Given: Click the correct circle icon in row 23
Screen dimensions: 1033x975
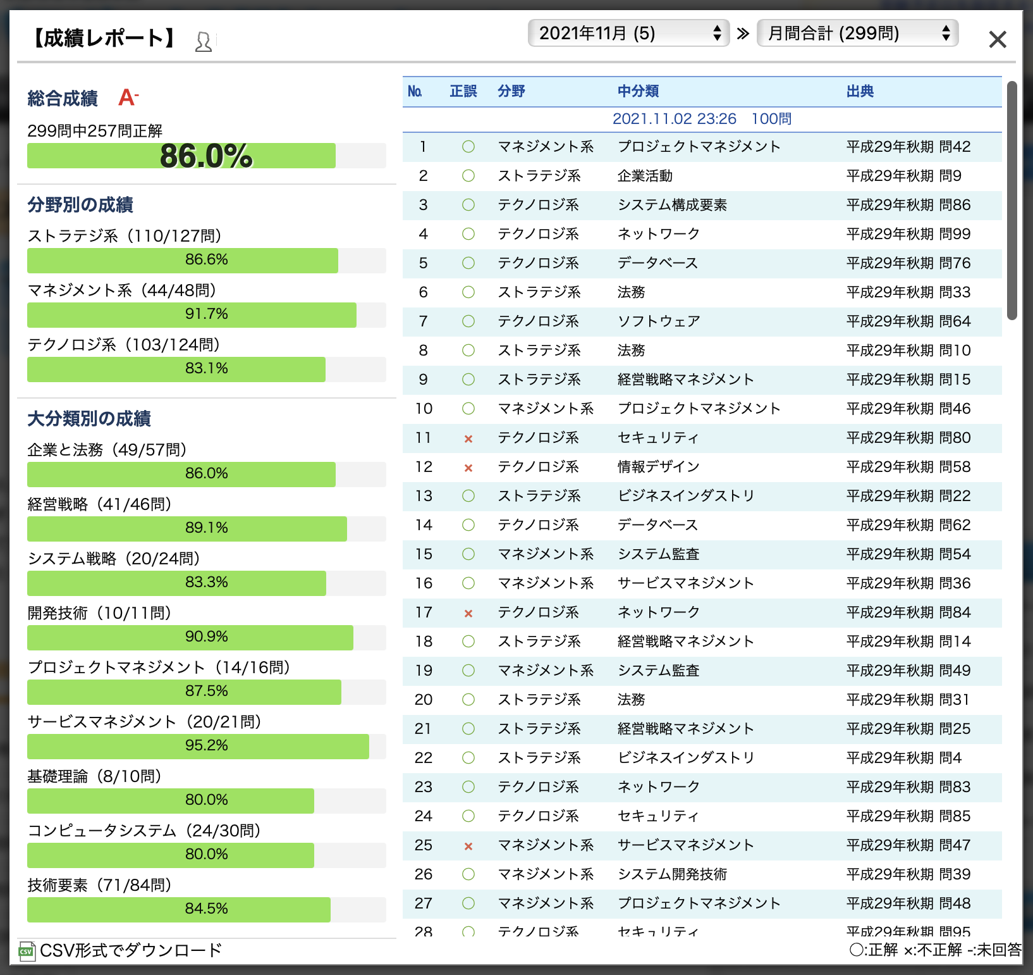Looking at the screenshot, I should [x=468, y=787].
